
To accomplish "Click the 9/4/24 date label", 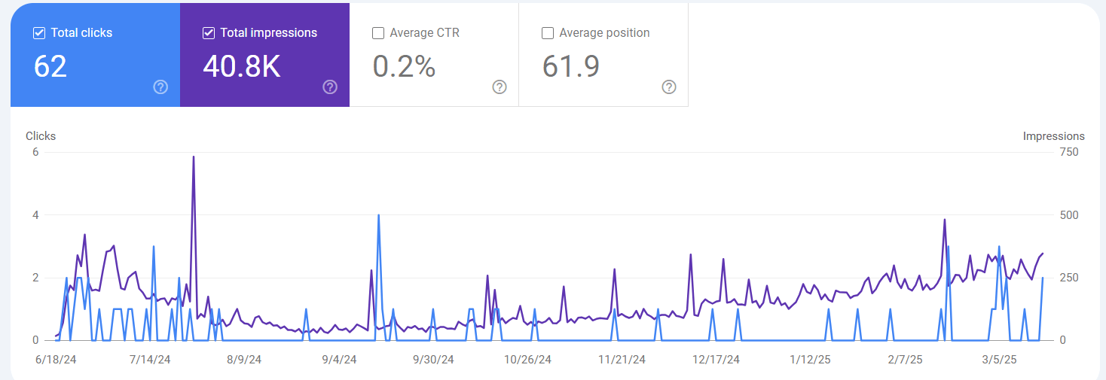I will 339,360.
